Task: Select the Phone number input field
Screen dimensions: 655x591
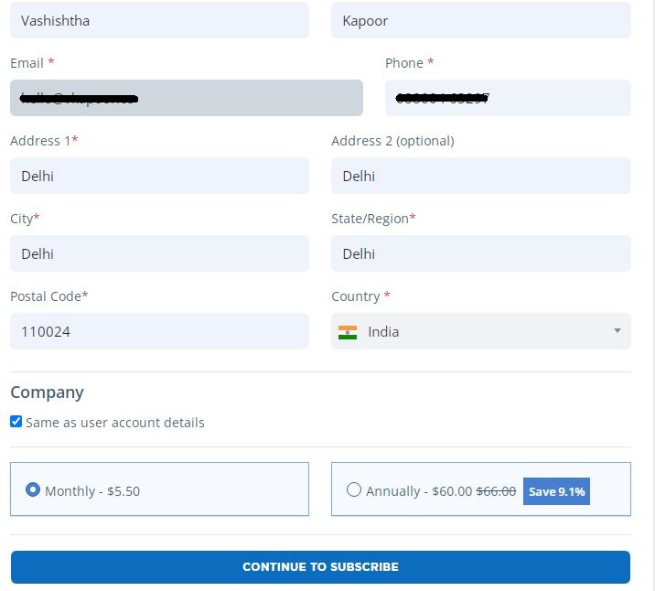Action: 508,98
